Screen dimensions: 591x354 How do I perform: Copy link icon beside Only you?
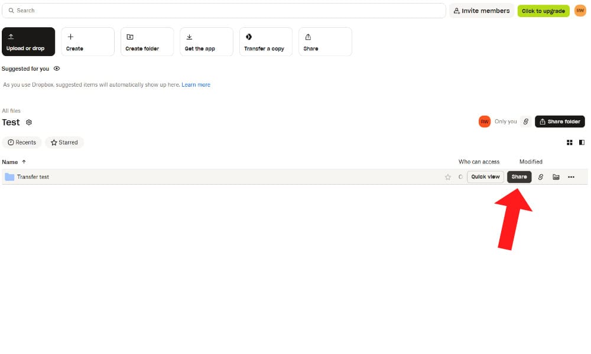[525, 122]
